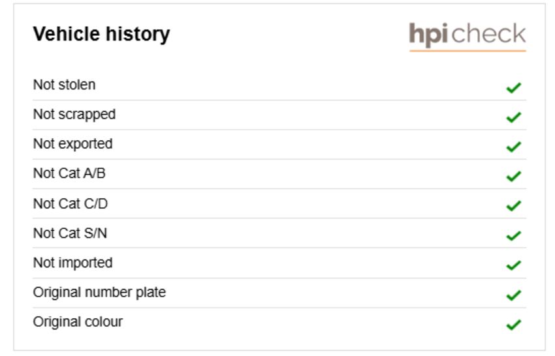Viewport: 555px width, 356px height.
Task: Select the Not Cat C/D label
Action: pyautogui.click(x=71, y=203)
